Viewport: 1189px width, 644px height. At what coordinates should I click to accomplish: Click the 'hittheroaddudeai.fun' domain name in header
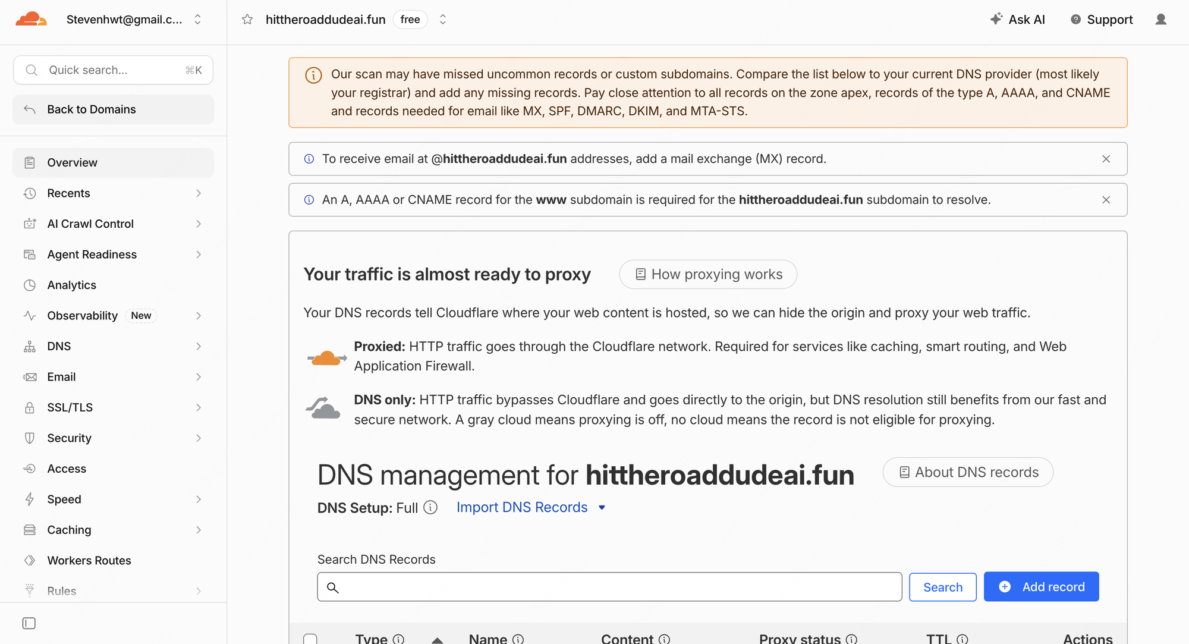coord(325,20)
